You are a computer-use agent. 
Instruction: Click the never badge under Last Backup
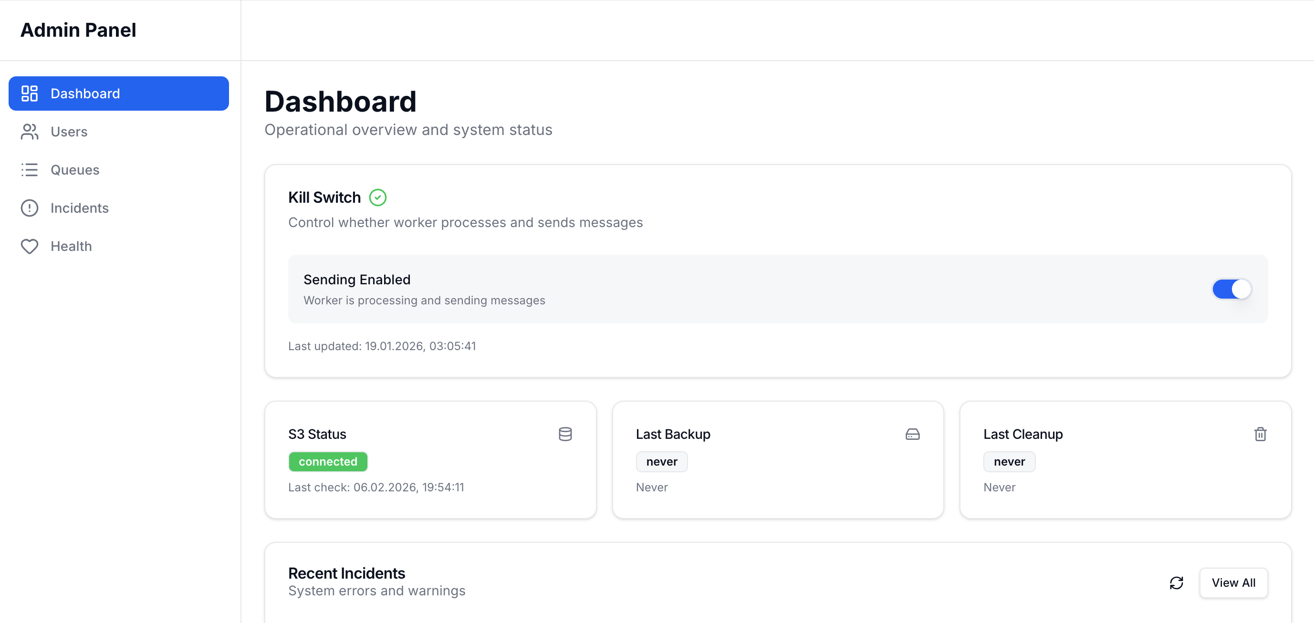[x=662, y=461]
